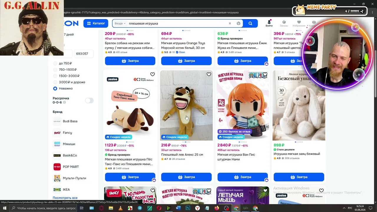The height and width of the screenshot is (212, 377).
Task: Open the Везде search scope dropdown
Action: tap(120, 24)
